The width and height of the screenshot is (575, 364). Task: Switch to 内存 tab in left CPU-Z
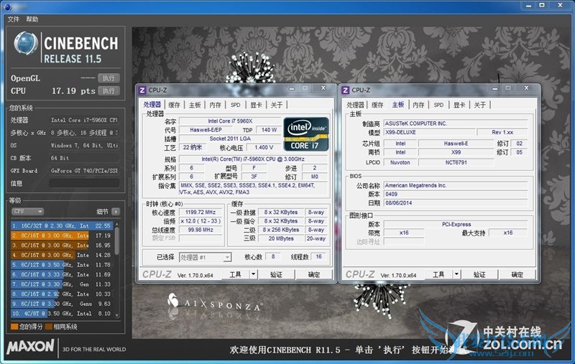coord(215,105)
